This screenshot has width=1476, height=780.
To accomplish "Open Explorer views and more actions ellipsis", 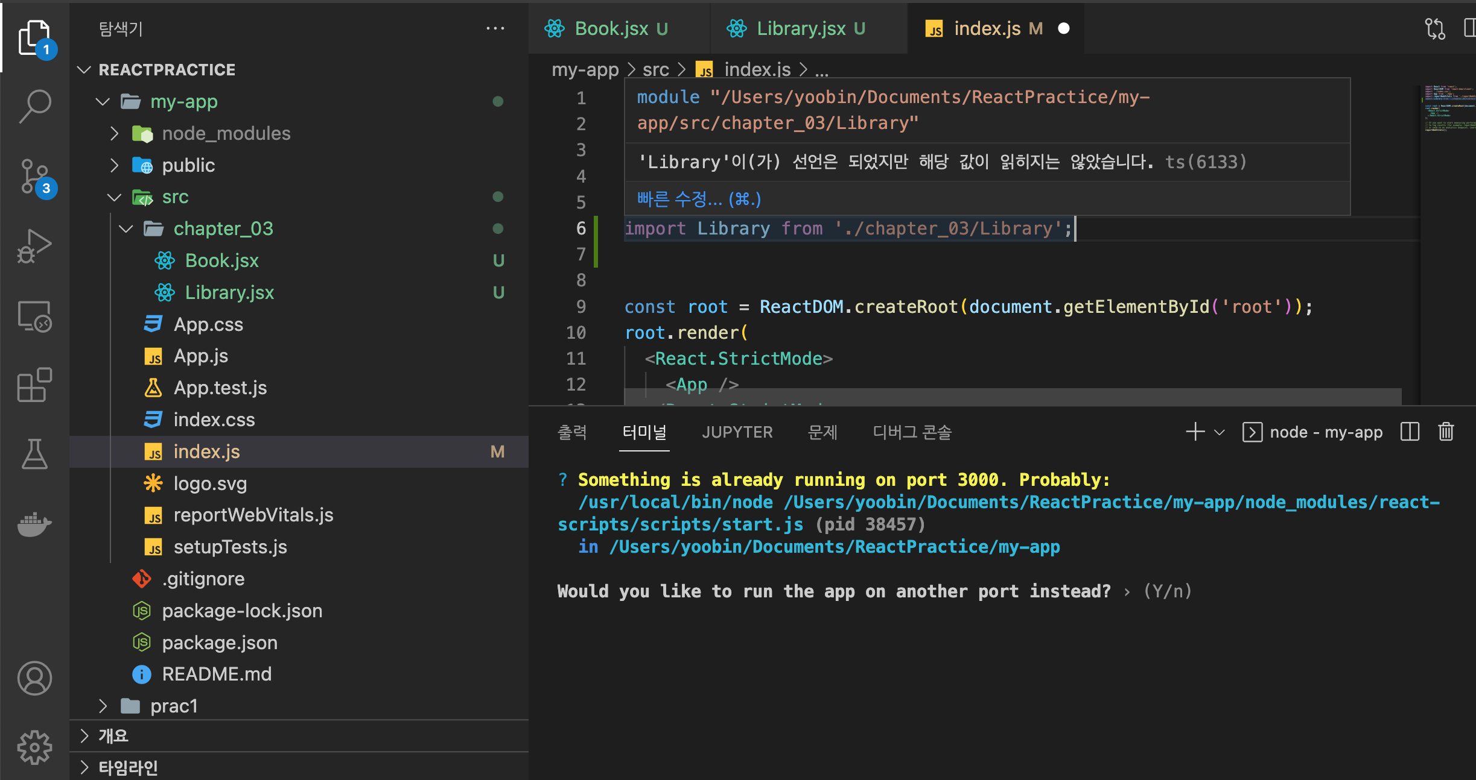I will coord(495,28).
